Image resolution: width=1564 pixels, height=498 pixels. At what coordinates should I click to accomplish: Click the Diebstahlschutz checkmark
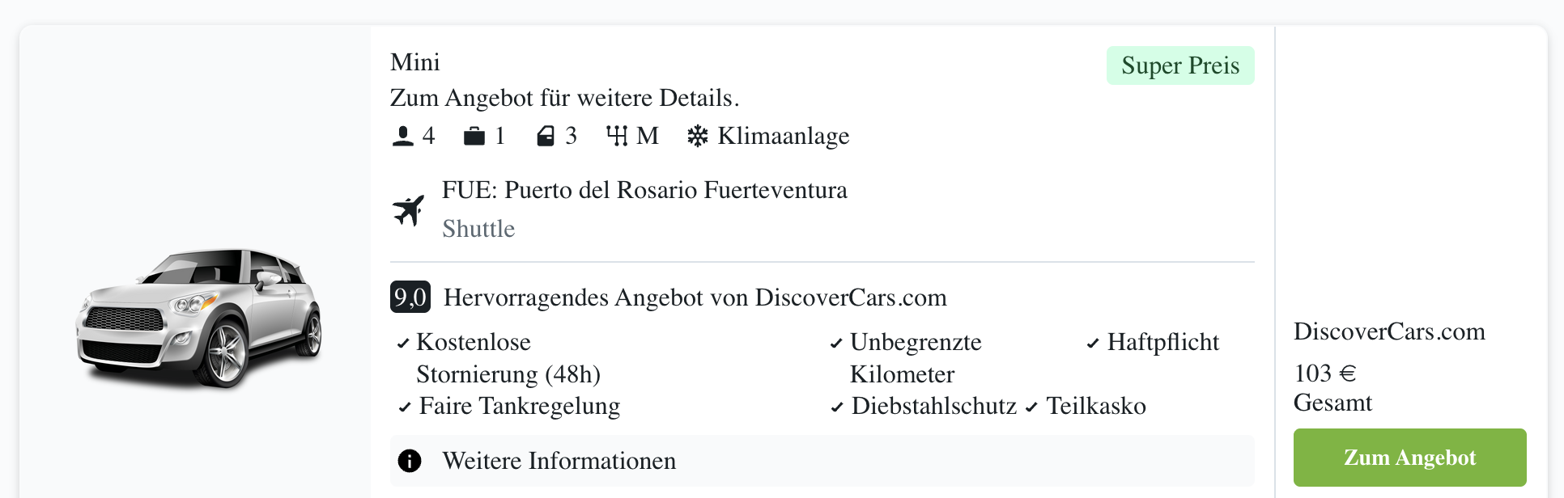837,407
